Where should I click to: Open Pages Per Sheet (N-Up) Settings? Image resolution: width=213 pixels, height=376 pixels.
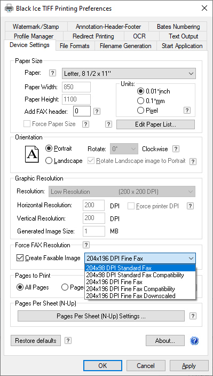click(101, 316)
